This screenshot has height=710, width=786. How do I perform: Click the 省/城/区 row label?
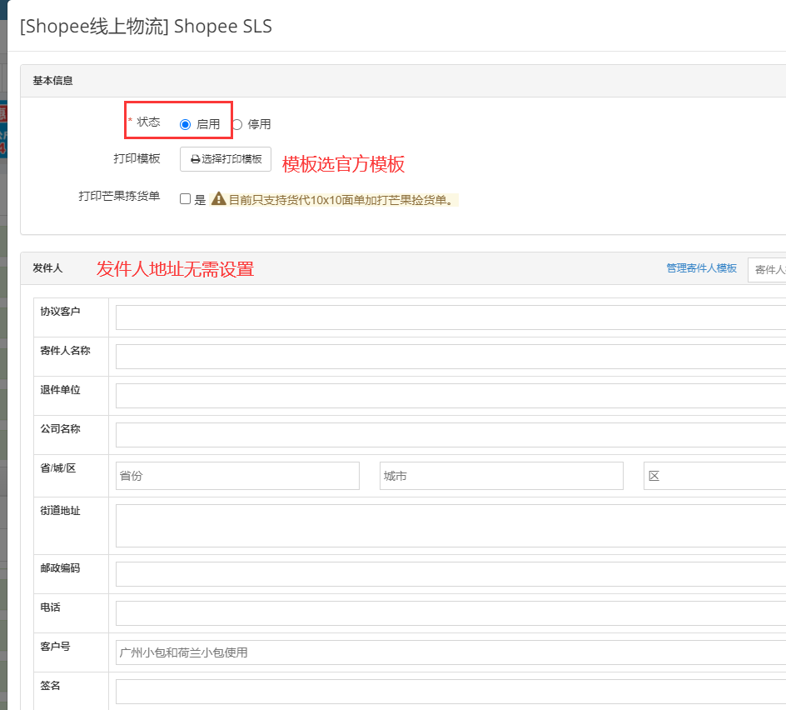[x=58, y=468]
